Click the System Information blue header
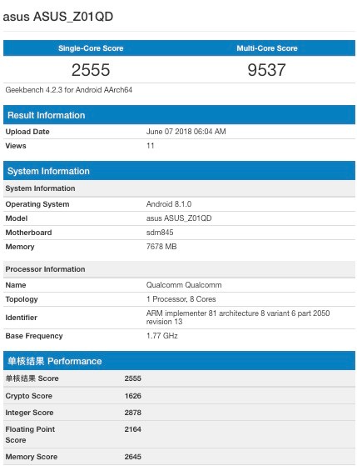 point(179,171)
